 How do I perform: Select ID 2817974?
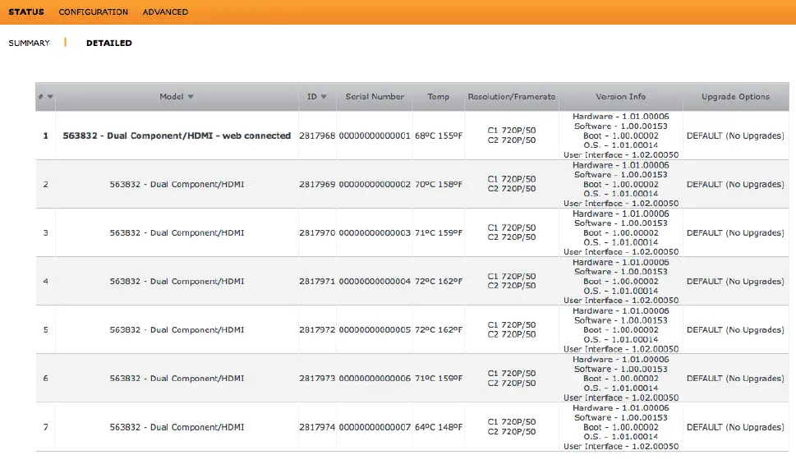(x=317, y=427)
